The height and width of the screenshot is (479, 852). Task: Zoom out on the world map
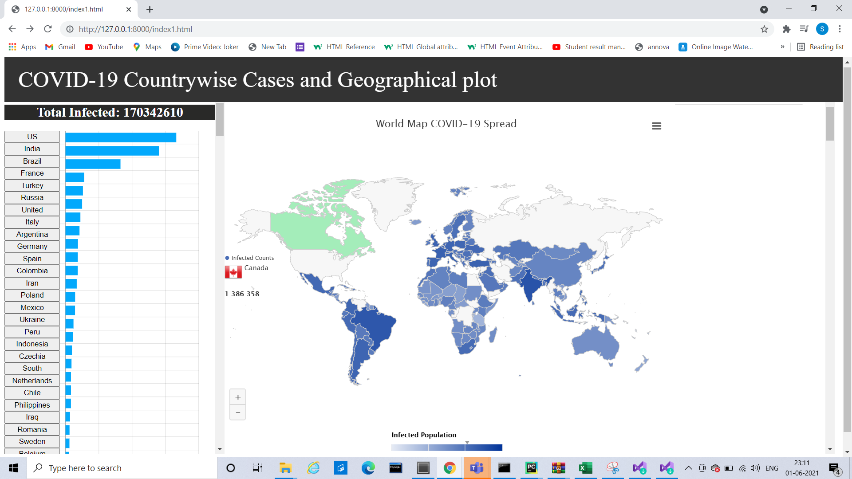238,412
